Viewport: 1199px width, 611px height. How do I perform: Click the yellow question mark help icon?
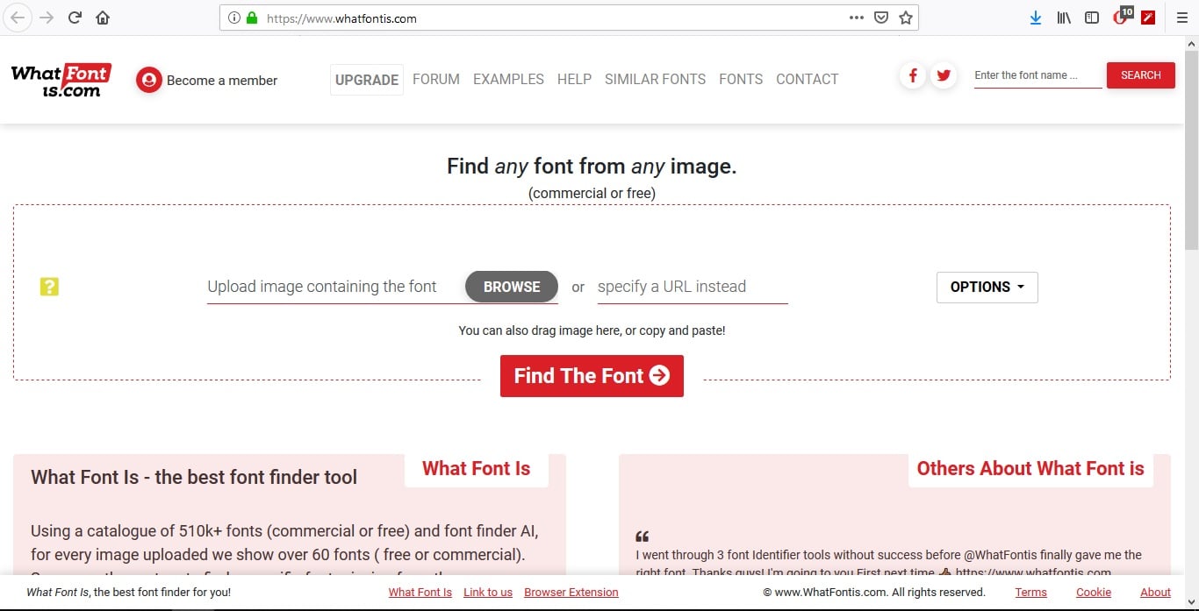point(49,287)
